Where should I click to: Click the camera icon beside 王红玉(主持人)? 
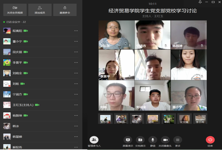pyautogui.click(x=37, y=105)
